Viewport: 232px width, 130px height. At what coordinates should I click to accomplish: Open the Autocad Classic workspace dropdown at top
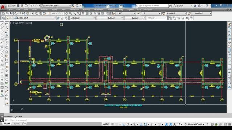point(56,6)
